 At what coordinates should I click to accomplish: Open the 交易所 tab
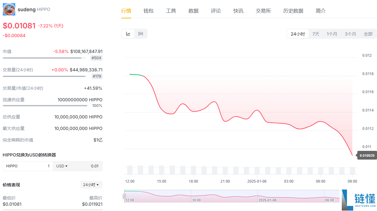tap(263, 11)
